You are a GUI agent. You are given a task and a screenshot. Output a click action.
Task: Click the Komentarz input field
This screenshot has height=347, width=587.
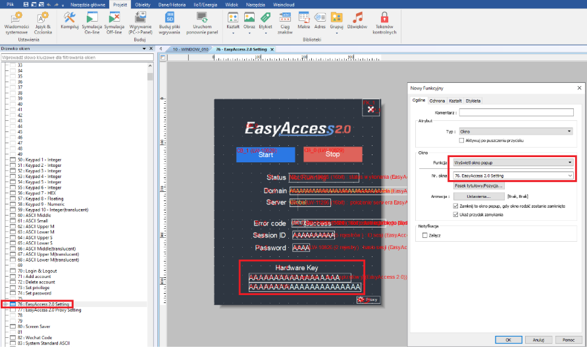tap(516, 112)
